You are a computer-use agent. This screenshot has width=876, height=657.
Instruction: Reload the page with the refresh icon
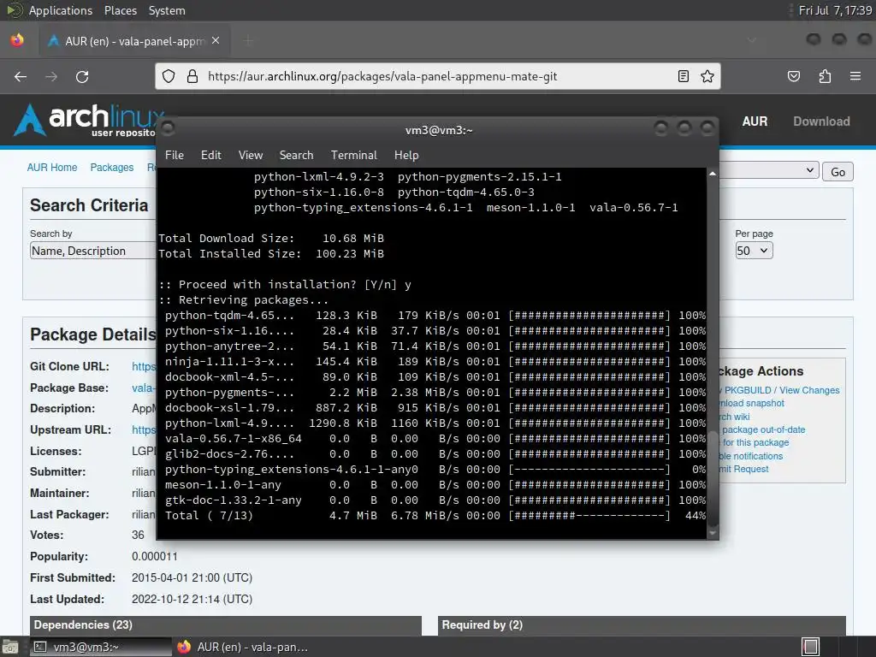pyautogui.click(x=82, y=76)
